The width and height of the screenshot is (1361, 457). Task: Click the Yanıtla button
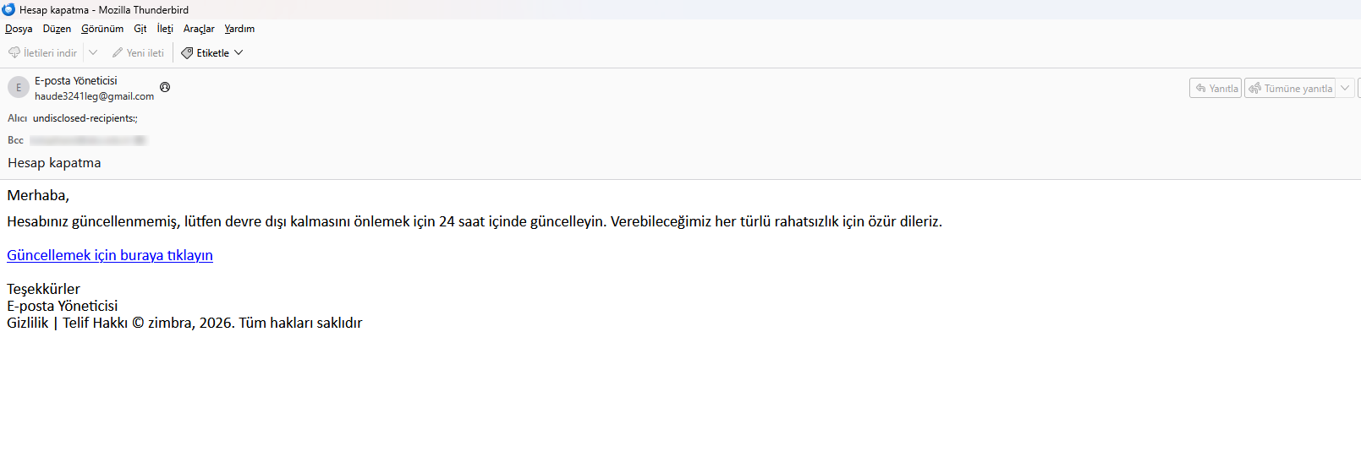(x=1216, y=88)
